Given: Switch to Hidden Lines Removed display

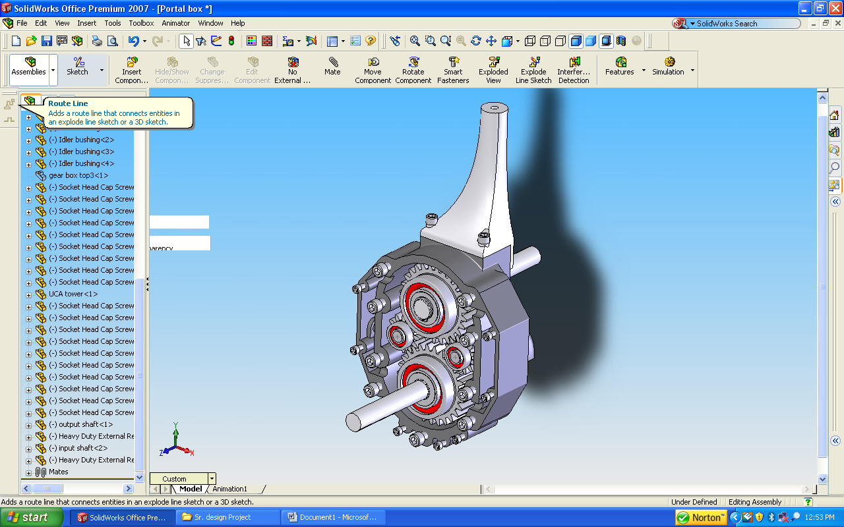Looking at the screenshot, I should tap(560, 41).
